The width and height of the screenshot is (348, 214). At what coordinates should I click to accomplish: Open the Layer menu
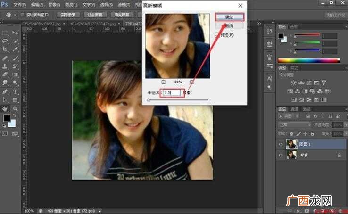(x=71, y=4)
